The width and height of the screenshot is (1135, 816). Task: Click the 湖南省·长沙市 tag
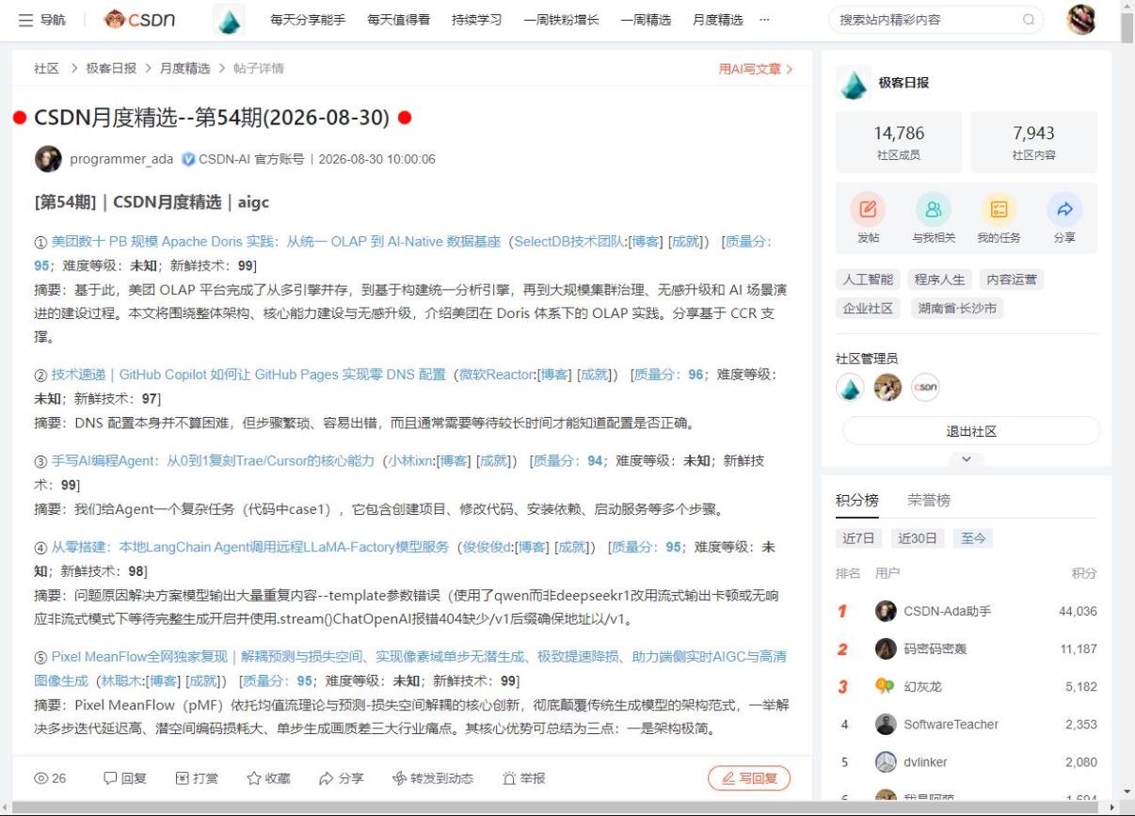[x=956, y=309]
